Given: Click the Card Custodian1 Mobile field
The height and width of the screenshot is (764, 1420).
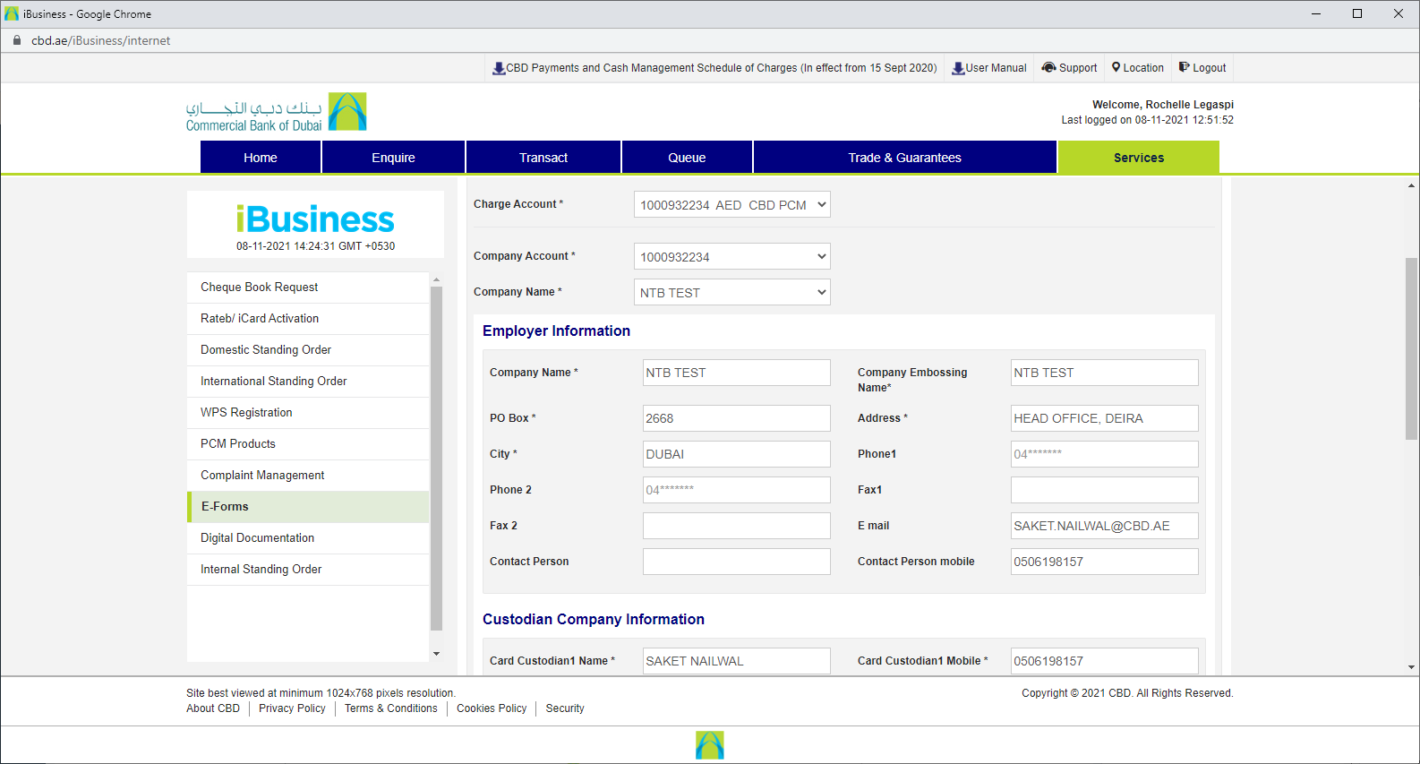Looking at the screenshot, I should [1105, 661].
